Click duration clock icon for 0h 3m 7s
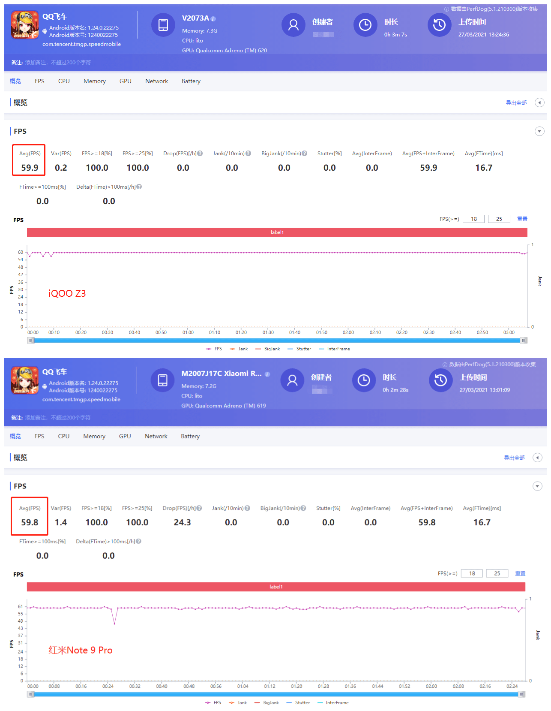This screenshot has width=551, height=711. tap(365, 25)
